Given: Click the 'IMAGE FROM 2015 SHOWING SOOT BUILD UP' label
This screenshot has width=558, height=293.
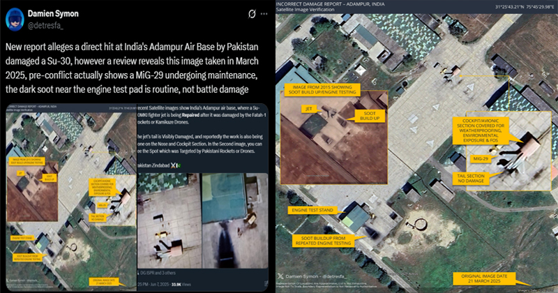Looking at the screenshot, I should tap(322, 89).
